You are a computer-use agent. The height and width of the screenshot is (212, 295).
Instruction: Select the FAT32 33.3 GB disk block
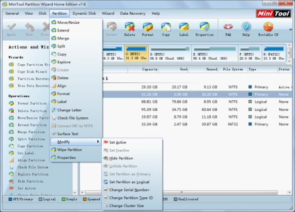(274, 54)
